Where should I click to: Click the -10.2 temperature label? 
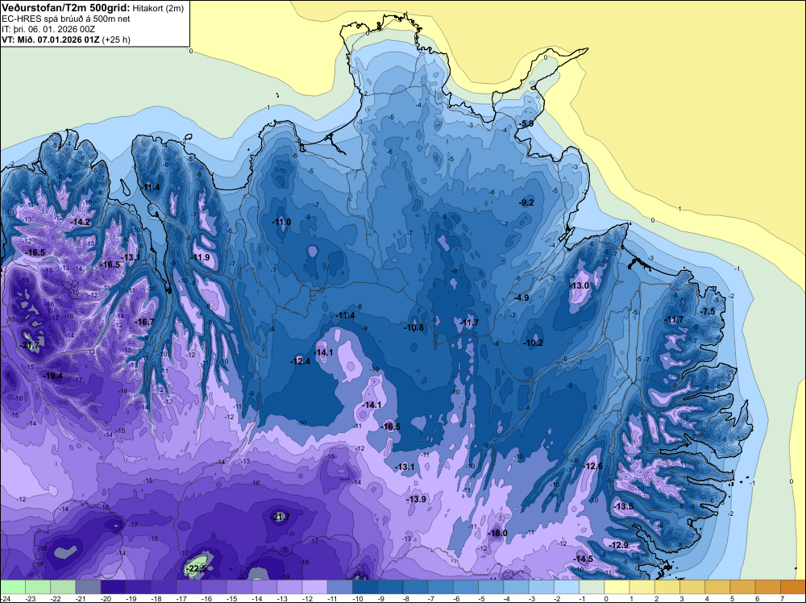[x=534, y=343]
